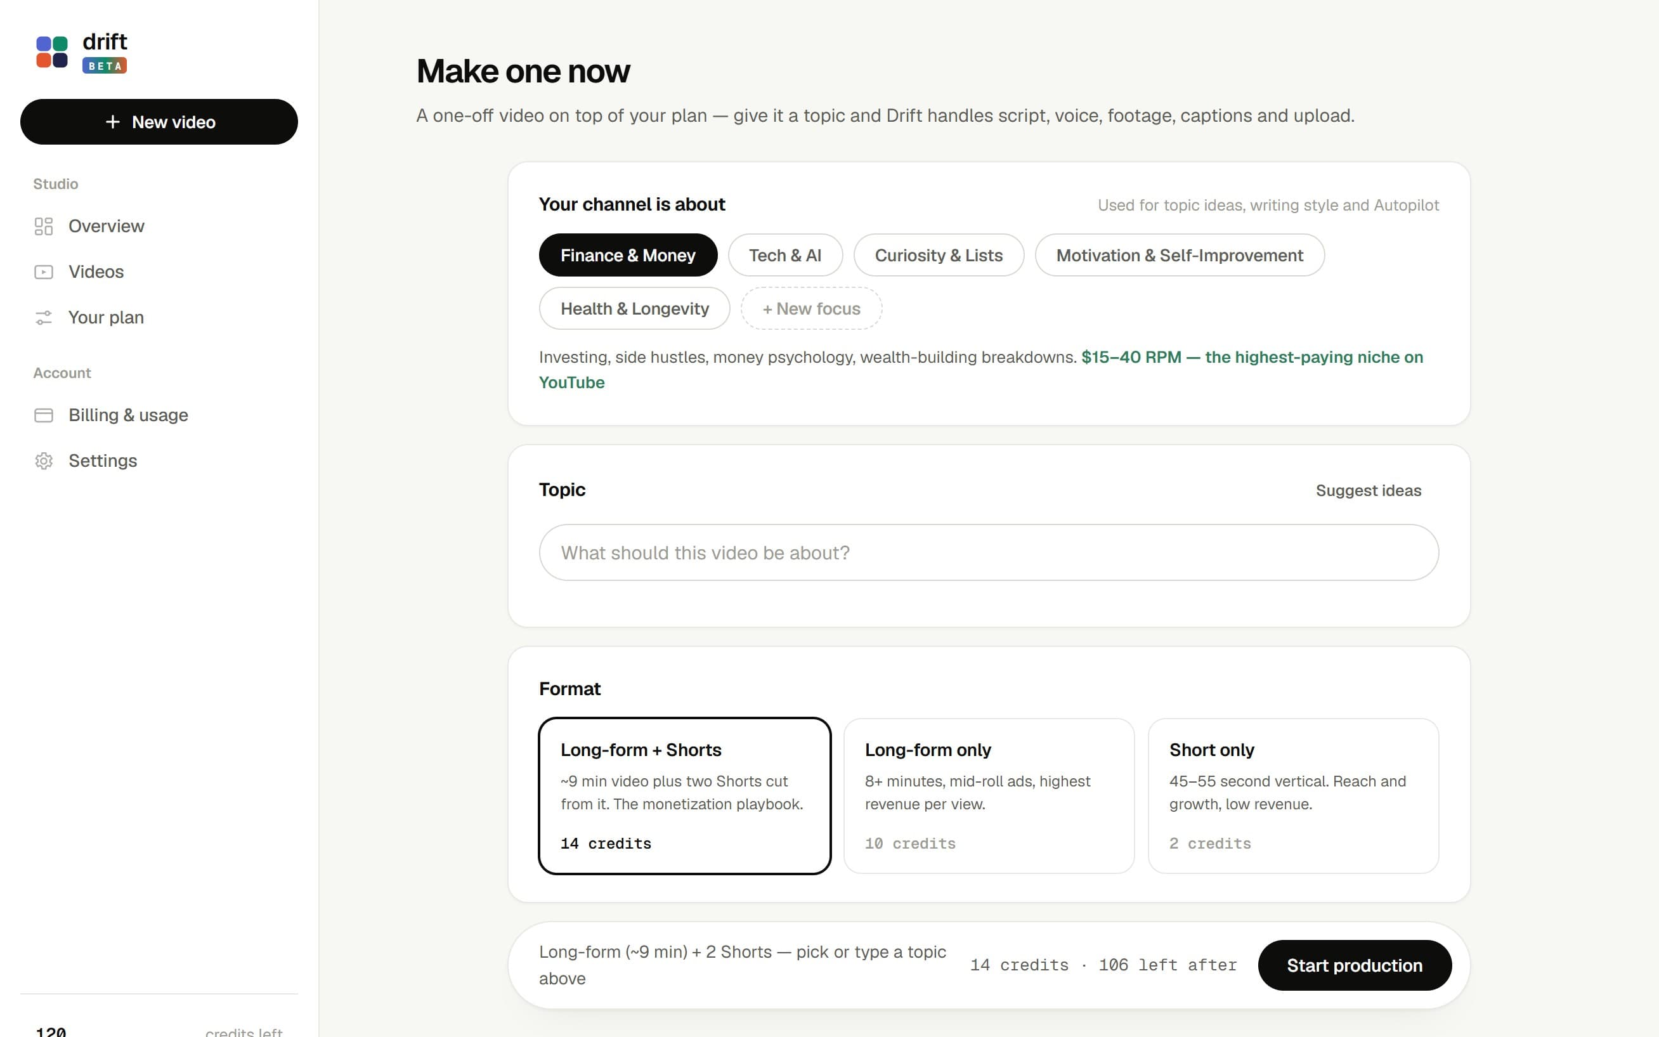Open Your plan in the sidebar
This screenshot has width=1659, height=1037.
159,318
